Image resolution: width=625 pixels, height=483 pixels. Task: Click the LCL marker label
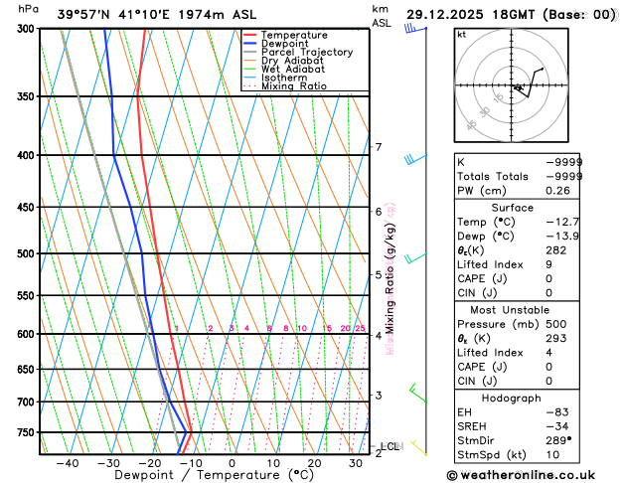click(x=390, y=446)
